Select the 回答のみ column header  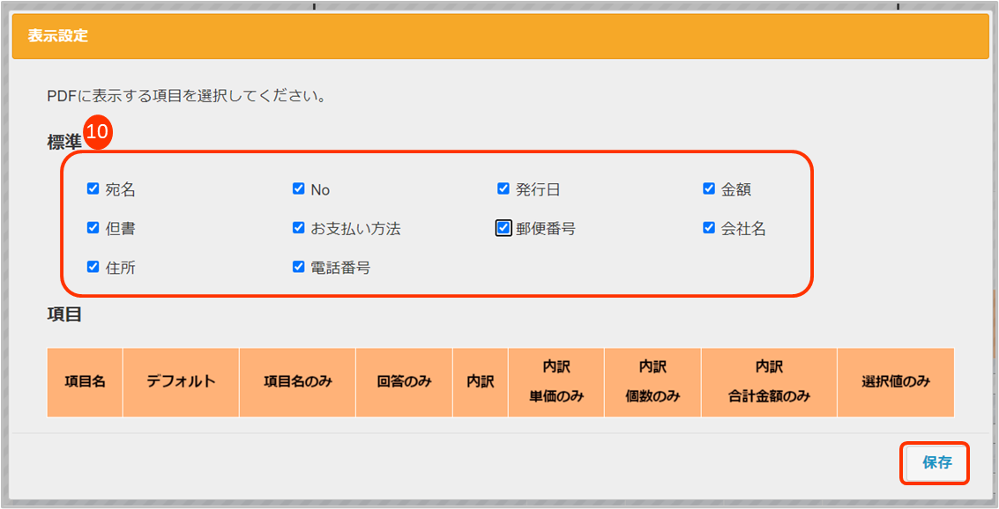tap(404, 382)
